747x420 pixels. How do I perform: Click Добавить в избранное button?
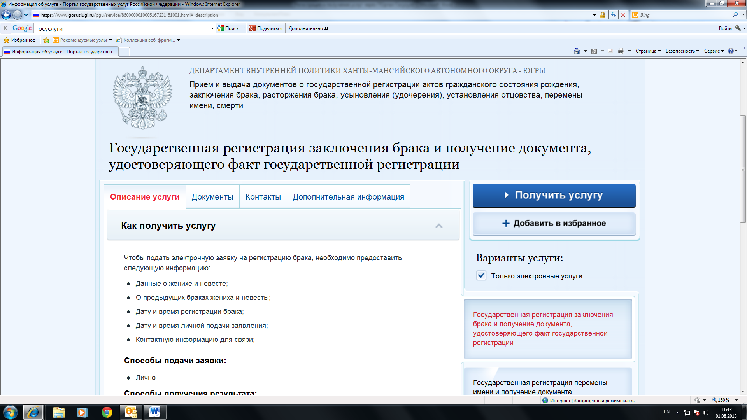pos(554,223)
